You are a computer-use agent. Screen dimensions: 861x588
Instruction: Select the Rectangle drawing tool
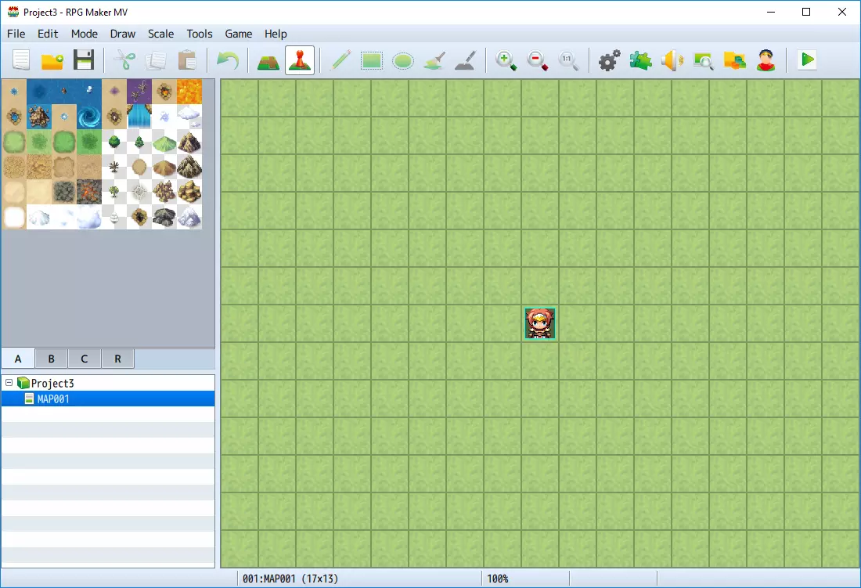372,60
